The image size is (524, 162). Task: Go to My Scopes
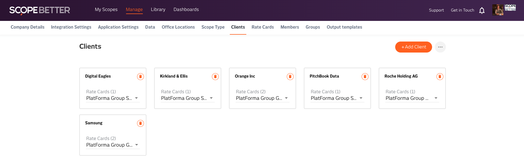[106, 9]
